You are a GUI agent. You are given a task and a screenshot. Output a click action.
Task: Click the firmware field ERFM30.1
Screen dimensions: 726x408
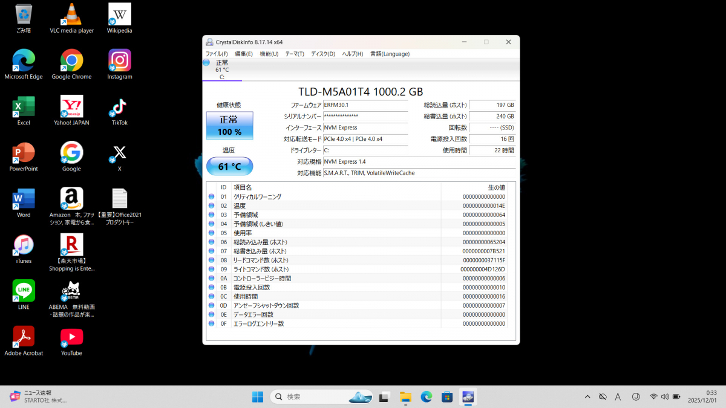click(365, 105)
